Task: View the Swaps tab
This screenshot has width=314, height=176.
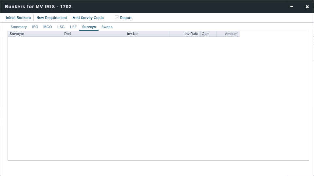Action: (x=107, y=27)
